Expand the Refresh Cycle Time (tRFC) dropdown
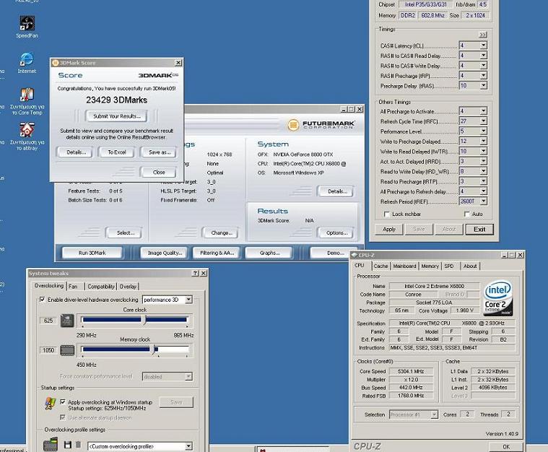Screen dimensions: 548x452 [483, 121]
